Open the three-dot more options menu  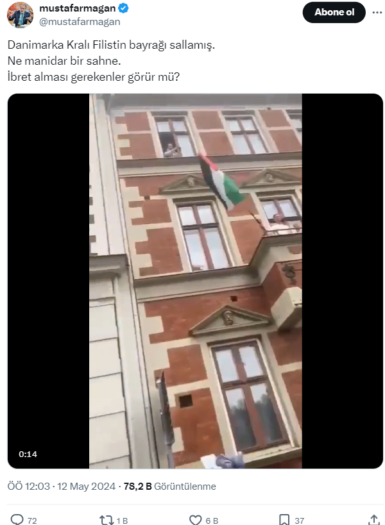377,12
